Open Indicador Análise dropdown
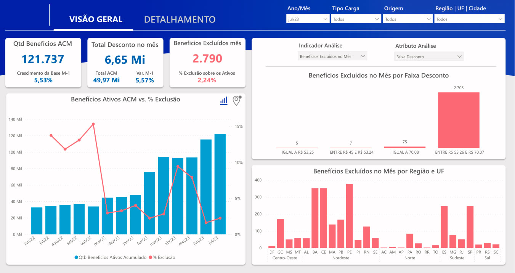515x273 pixels. pos(332,56)
